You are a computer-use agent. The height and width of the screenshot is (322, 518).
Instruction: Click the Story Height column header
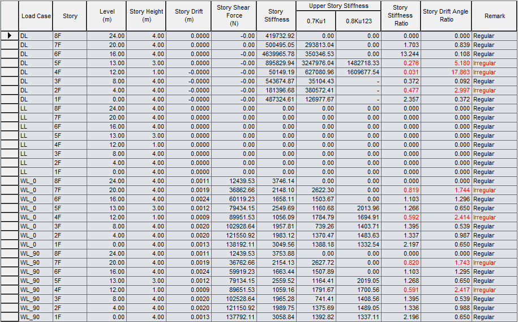coord(146,15)
